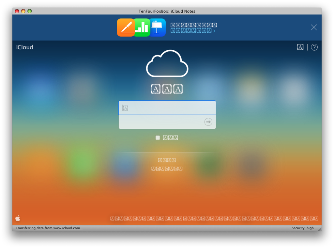334x248 pixels.
Task: Open the Pages app icon in banner
Action: 126,27
